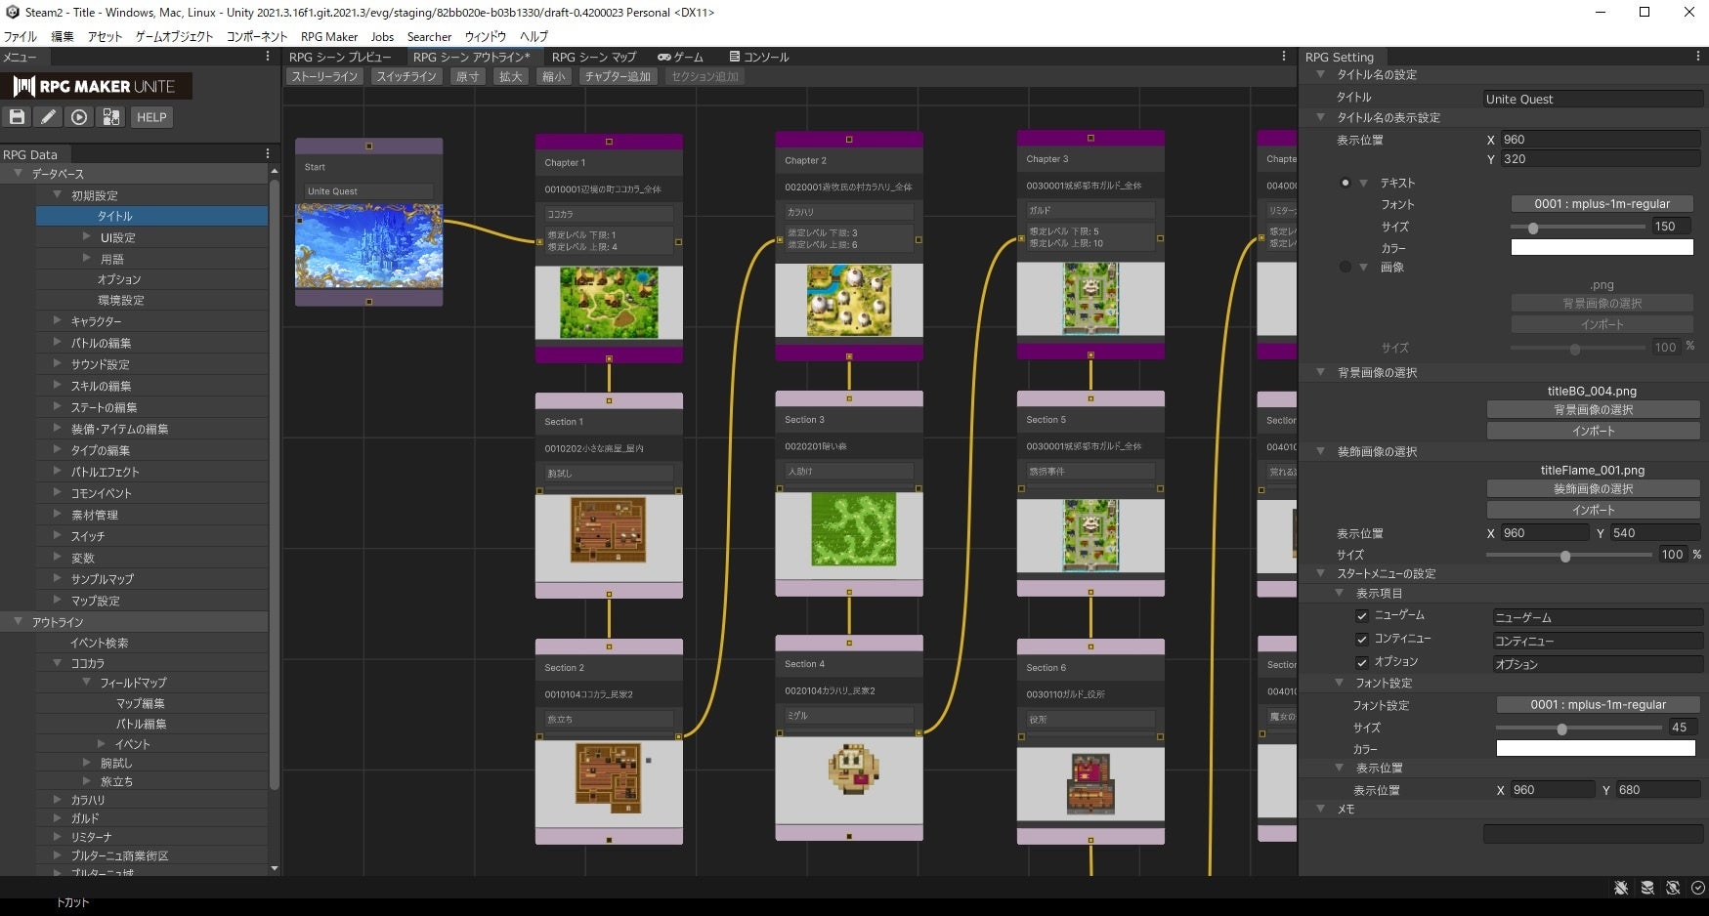Open RPG Data panel three-dot menu
The width and height of the screenshot is (1709, 916).
[268, 154]
